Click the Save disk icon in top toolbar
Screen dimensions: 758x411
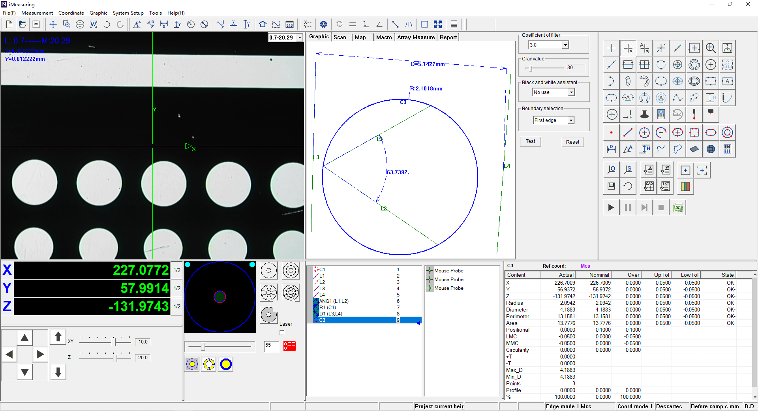point(36,24)
